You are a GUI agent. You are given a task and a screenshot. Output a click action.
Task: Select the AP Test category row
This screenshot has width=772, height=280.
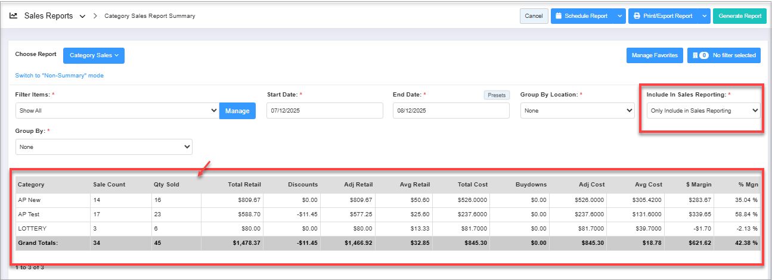click(387, 214)
